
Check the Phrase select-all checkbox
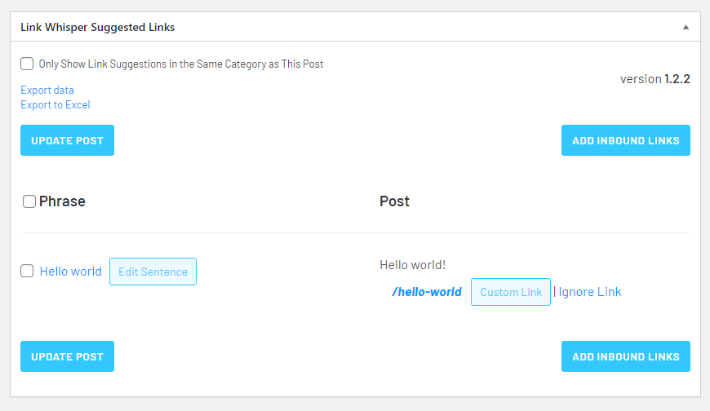pyautogui.click(x=29, y=201)
